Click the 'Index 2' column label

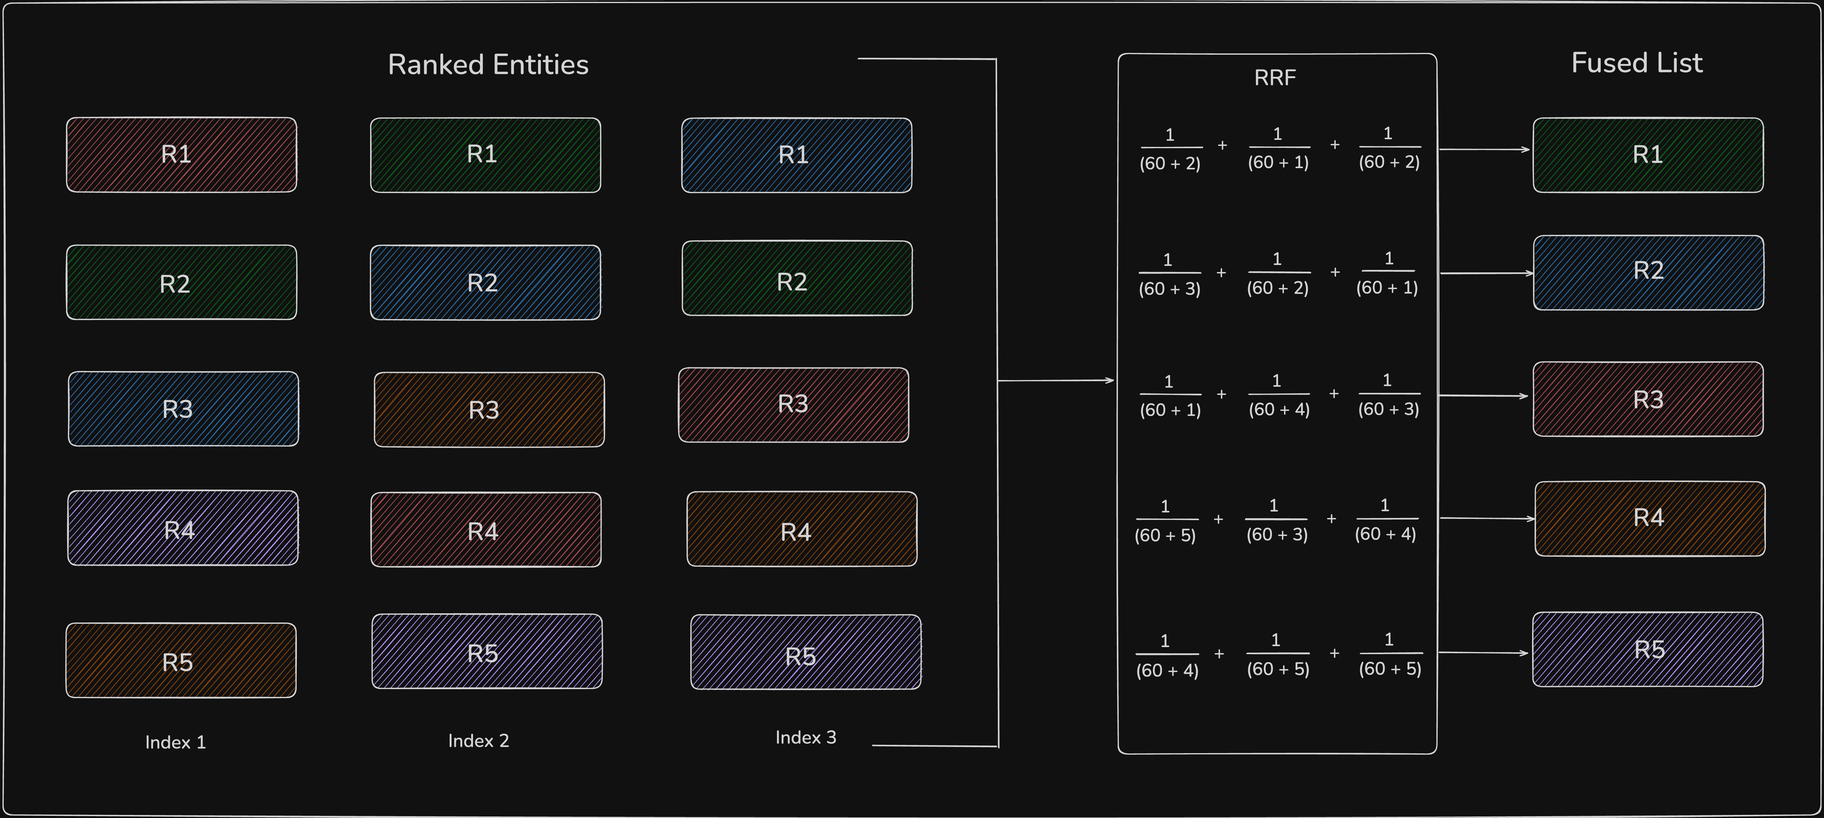pos(478,741)
